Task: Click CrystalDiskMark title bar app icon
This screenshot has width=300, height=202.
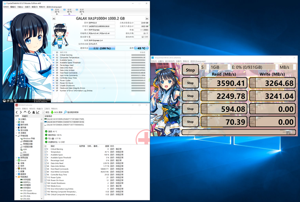Action: (153, 58)
